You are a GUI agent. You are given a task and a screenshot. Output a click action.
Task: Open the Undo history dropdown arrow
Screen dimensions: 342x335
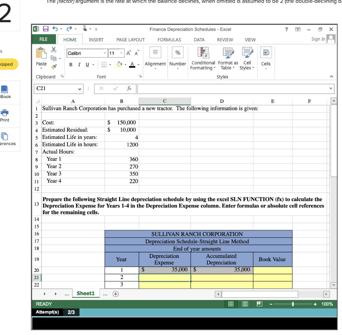(x=61, y=29)
